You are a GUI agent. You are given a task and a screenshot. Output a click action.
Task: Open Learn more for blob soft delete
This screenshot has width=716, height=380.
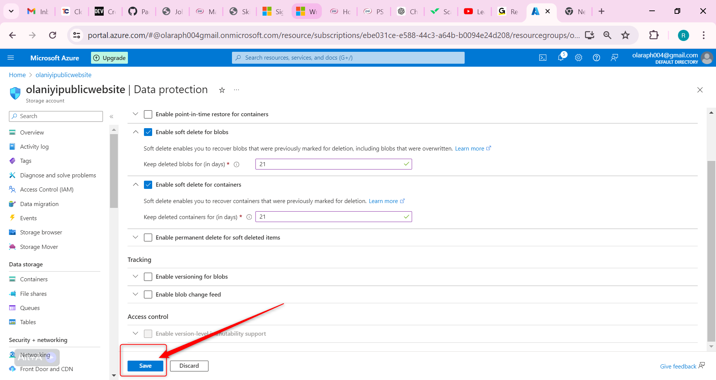point(473,149)
